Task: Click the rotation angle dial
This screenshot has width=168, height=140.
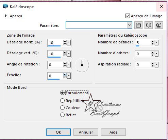Action: coord(82,65)
